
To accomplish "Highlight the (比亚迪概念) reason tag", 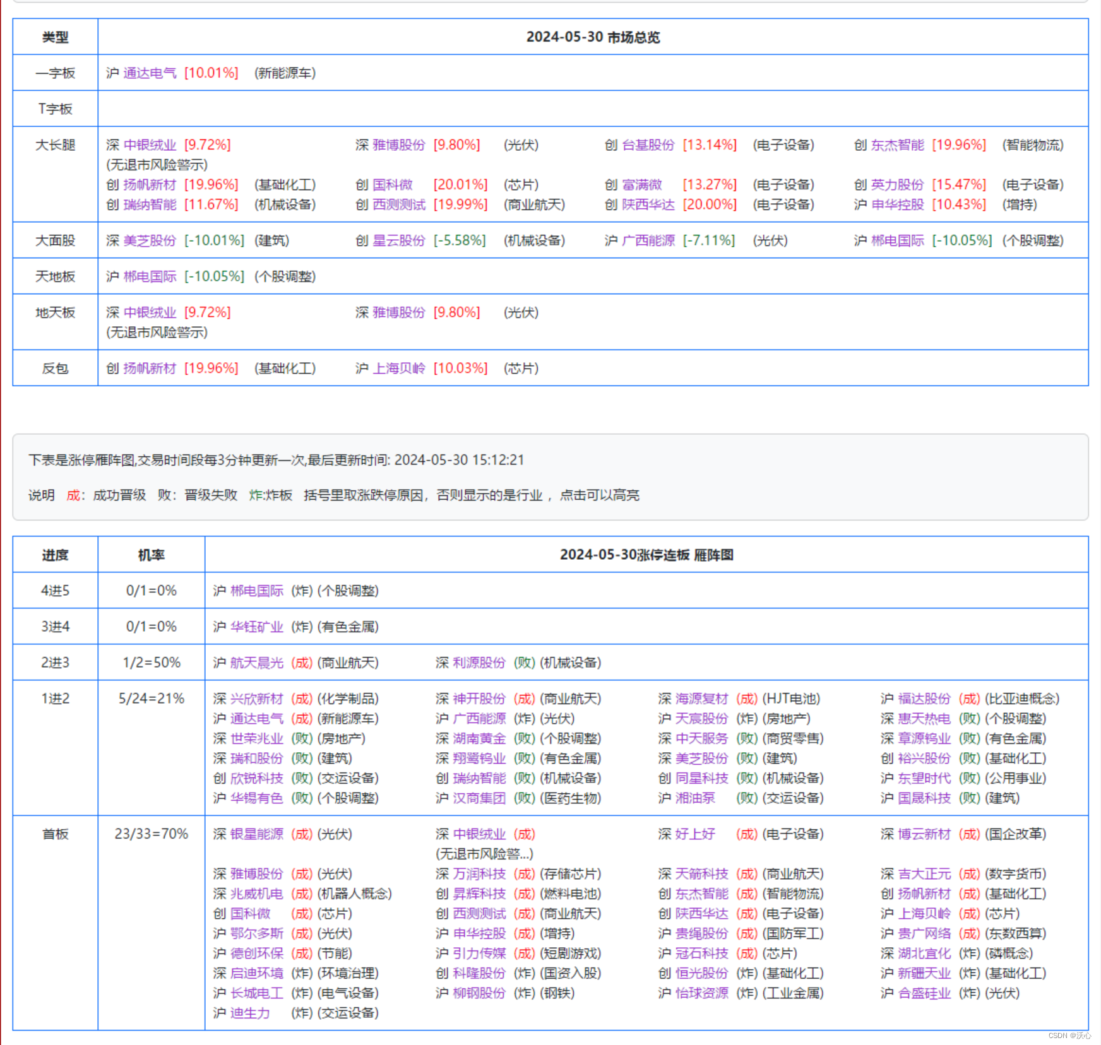I will 1022,699.
